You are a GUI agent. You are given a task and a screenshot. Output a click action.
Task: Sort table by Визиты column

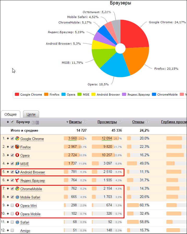click(75, 122)
